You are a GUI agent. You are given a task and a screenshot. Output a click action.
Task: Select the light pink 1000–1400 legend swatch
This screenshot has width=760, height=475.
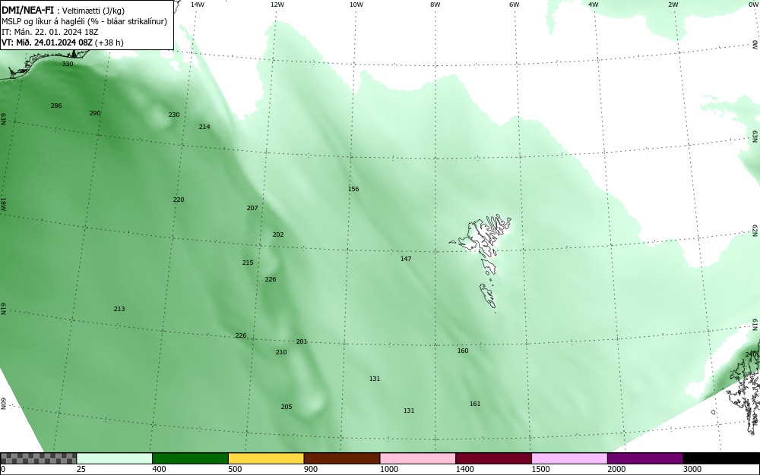[418, 458]
